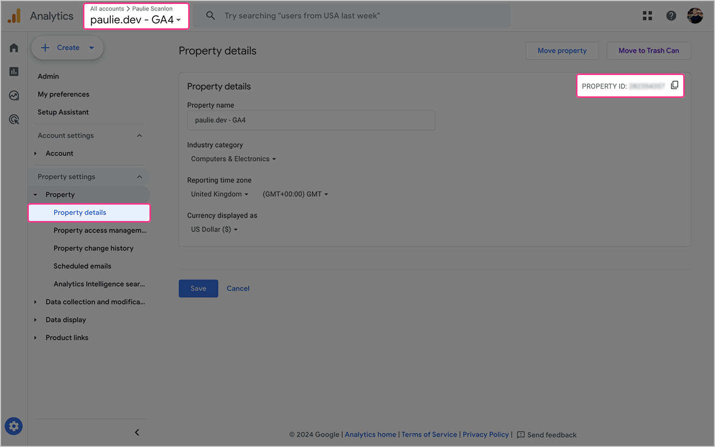This screenshot has width=715, height=447.
Task: Open the Admin gear at bottom left
Action: tap(13, 426)
